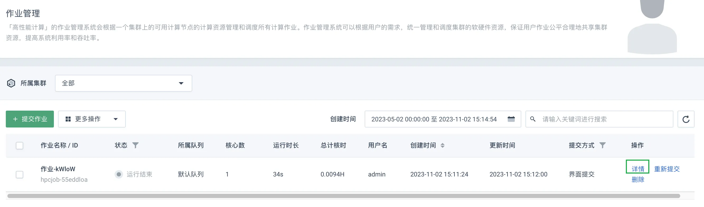Image resolution: width=704 pixels, height=207 pixels.
Task: Open the 所属集群 全部 dropdown
Action: click(x=124, y=83)
